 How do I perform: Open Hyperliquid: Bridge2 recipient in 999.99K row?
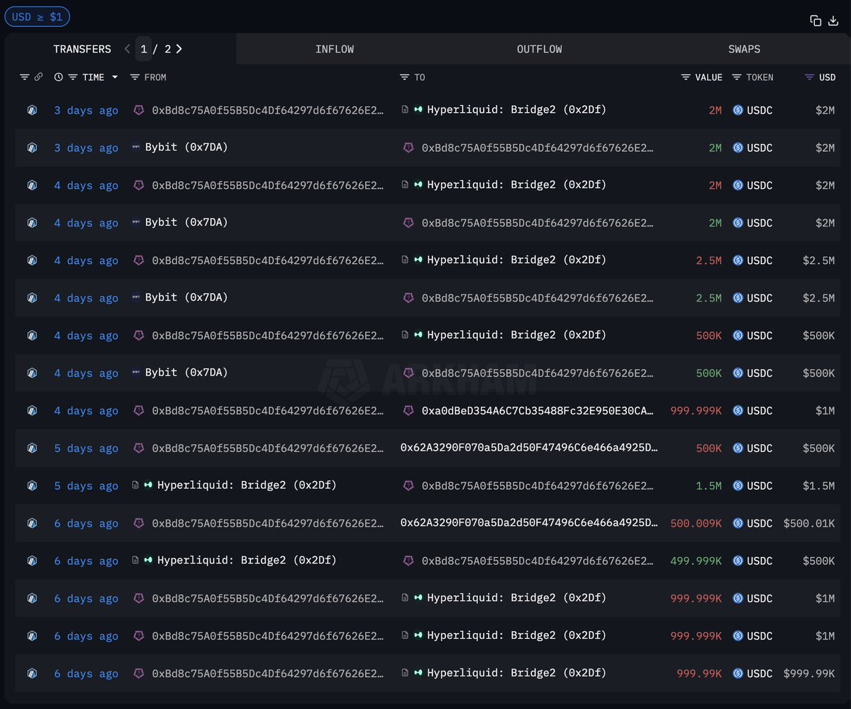[516, 673]
